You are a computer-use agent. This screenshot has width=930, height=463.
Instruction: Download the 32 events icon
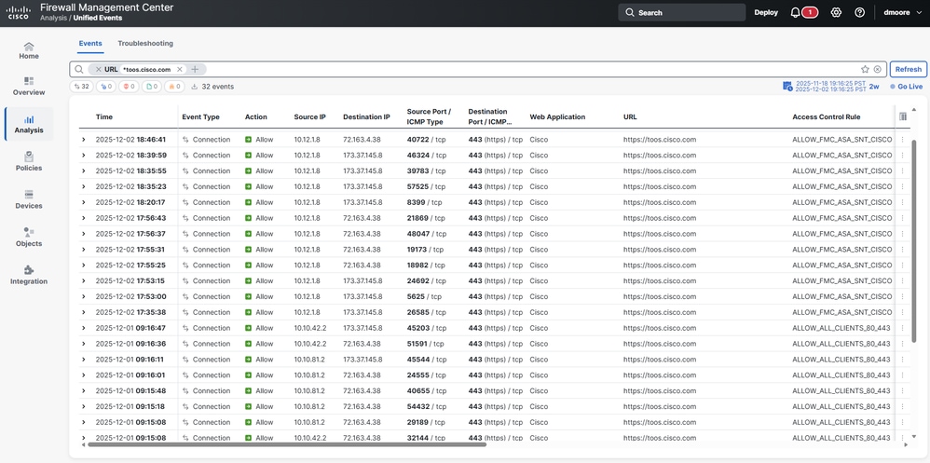[x=194, y=87]
